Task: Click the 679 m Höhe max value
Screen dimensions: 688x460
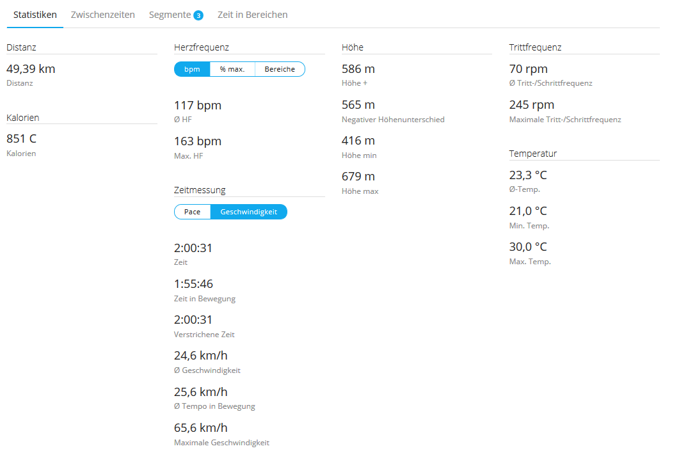Action: coord(358,177)
